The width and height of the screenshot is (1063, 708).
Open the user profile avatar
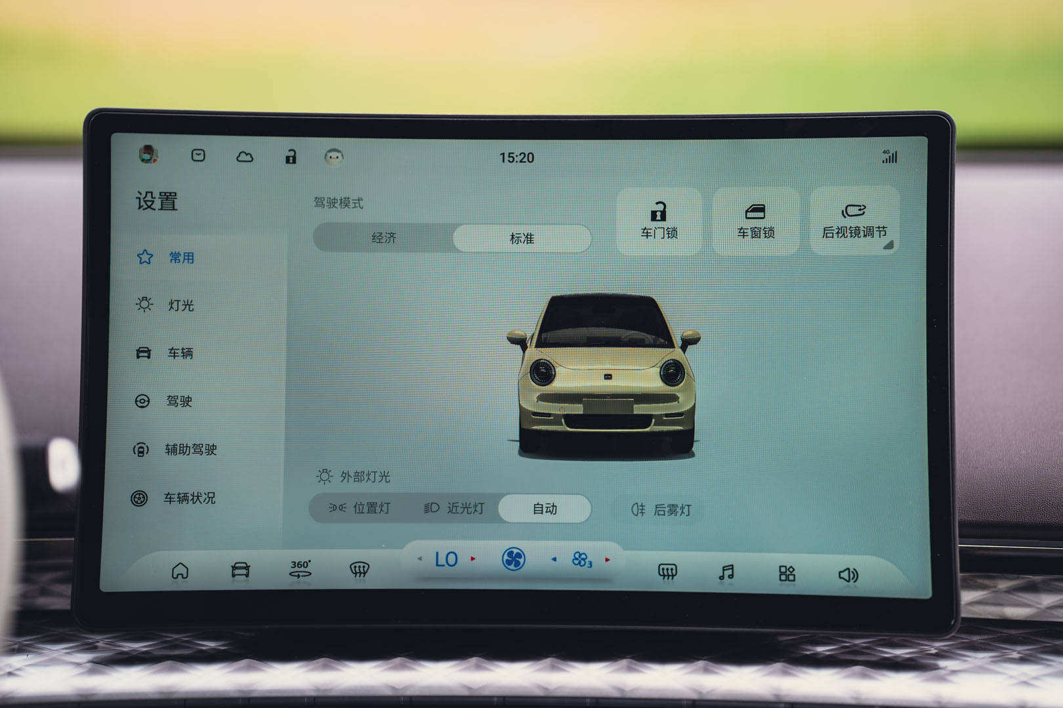[148, 155]
